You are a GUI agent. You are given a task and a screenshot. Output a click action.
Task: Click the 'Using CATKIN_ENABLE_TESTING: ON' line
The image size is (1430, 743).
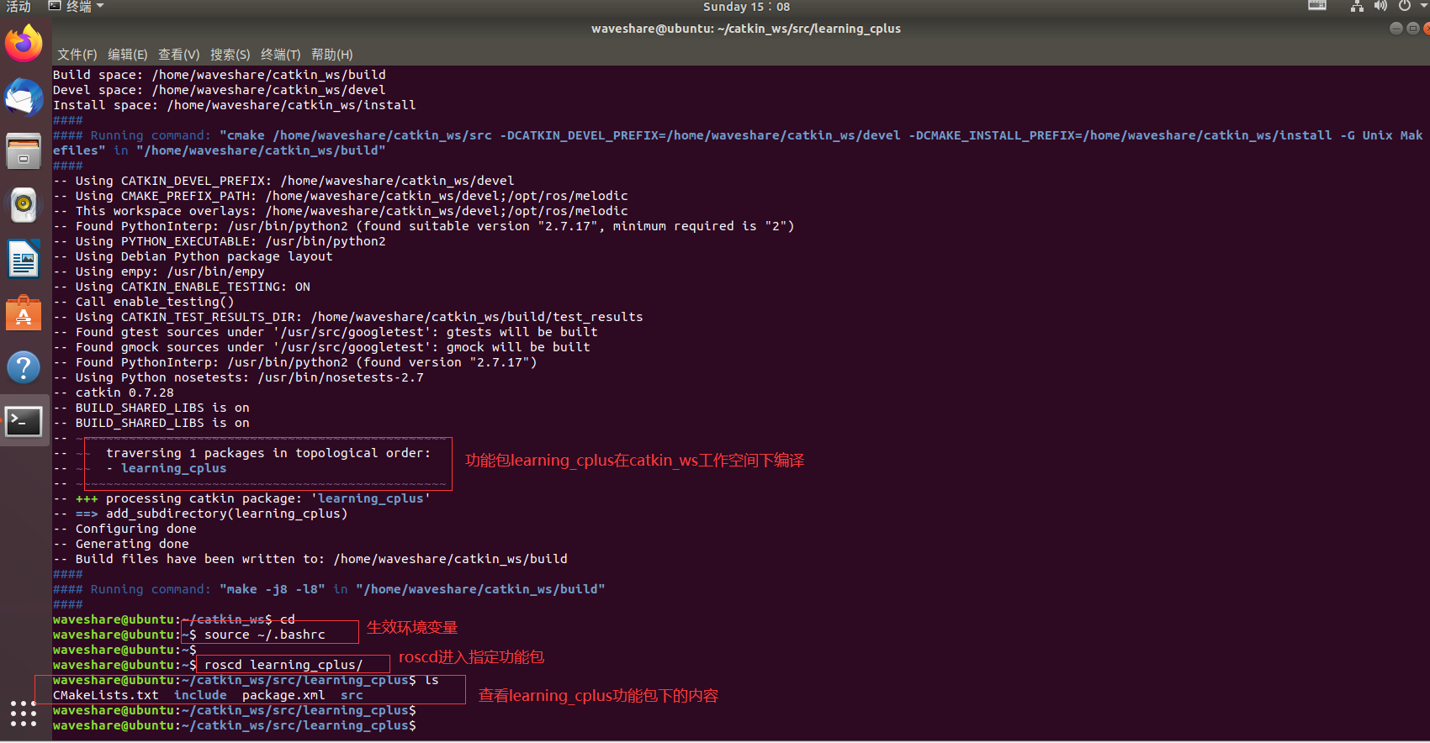click(x=182, y=287)
